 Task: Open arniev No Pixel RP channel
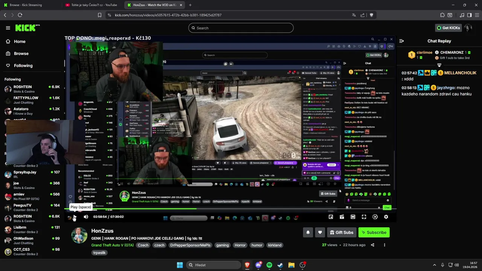32,196
